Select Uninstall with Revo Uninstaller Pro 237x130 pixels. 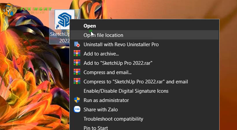click(x=121, y=44)
